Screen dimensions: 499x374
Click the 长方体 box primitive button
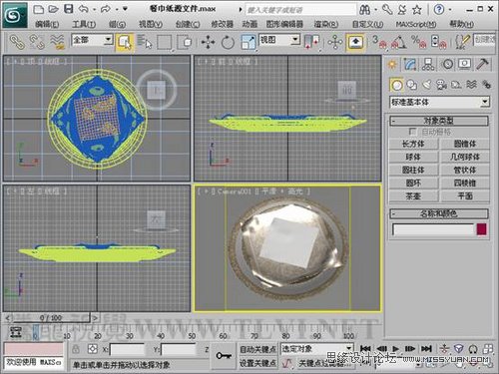pyautogui.click(x=414, y=144)
